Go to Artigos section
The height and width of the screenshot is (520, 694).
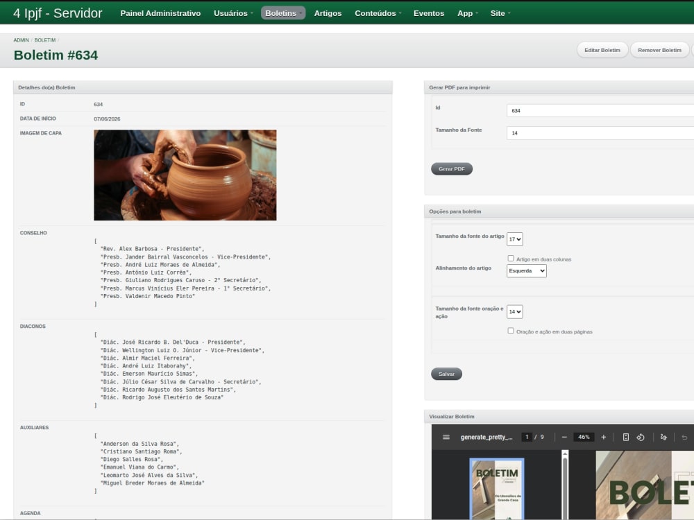(x=328, y=13)
